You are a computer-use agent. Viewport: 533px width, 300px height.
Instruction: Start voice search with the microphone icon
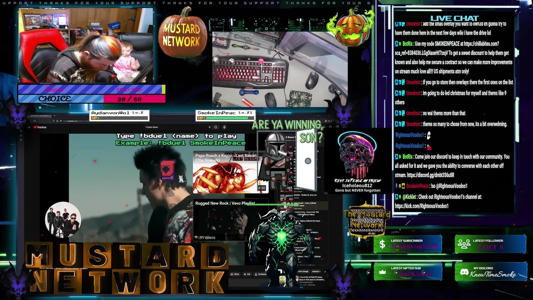224,127
